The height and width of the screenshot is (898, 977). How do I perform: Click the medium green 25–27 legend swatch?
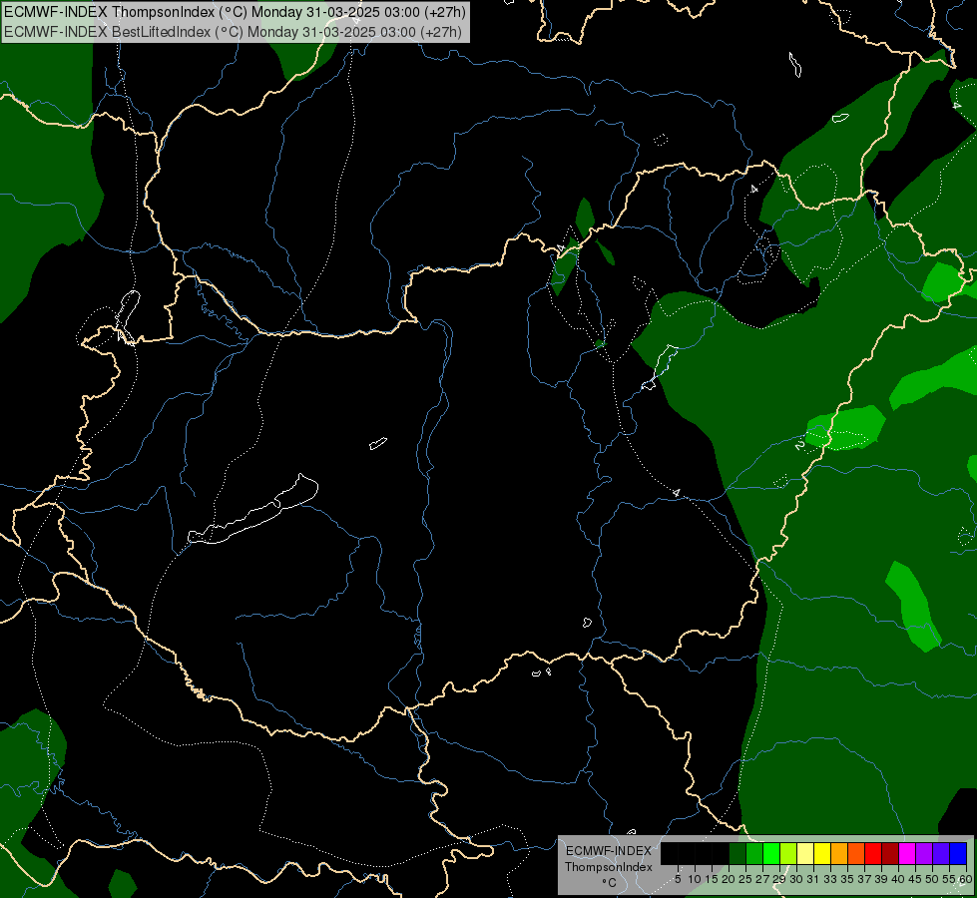pyautogui.click(x=754, y=853)
